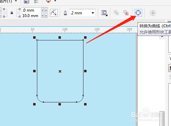
Task: Click the bottom edge node near left rounded corner
Action: [x=43, y=102]
